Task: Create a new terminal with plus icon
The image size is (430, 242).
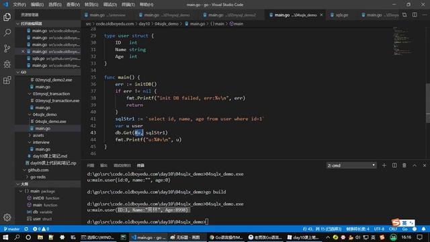Action: [x=384, y=165]
